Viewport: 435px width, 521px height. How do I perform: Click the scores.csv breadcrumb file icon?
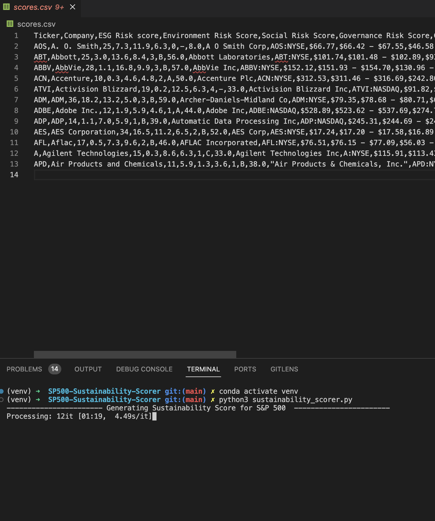(10, 24)
